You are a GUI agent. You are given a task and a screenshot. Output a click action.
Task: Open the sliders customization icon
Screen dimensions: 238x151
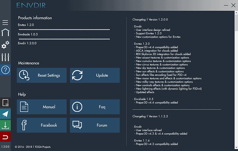coord(5,57)
